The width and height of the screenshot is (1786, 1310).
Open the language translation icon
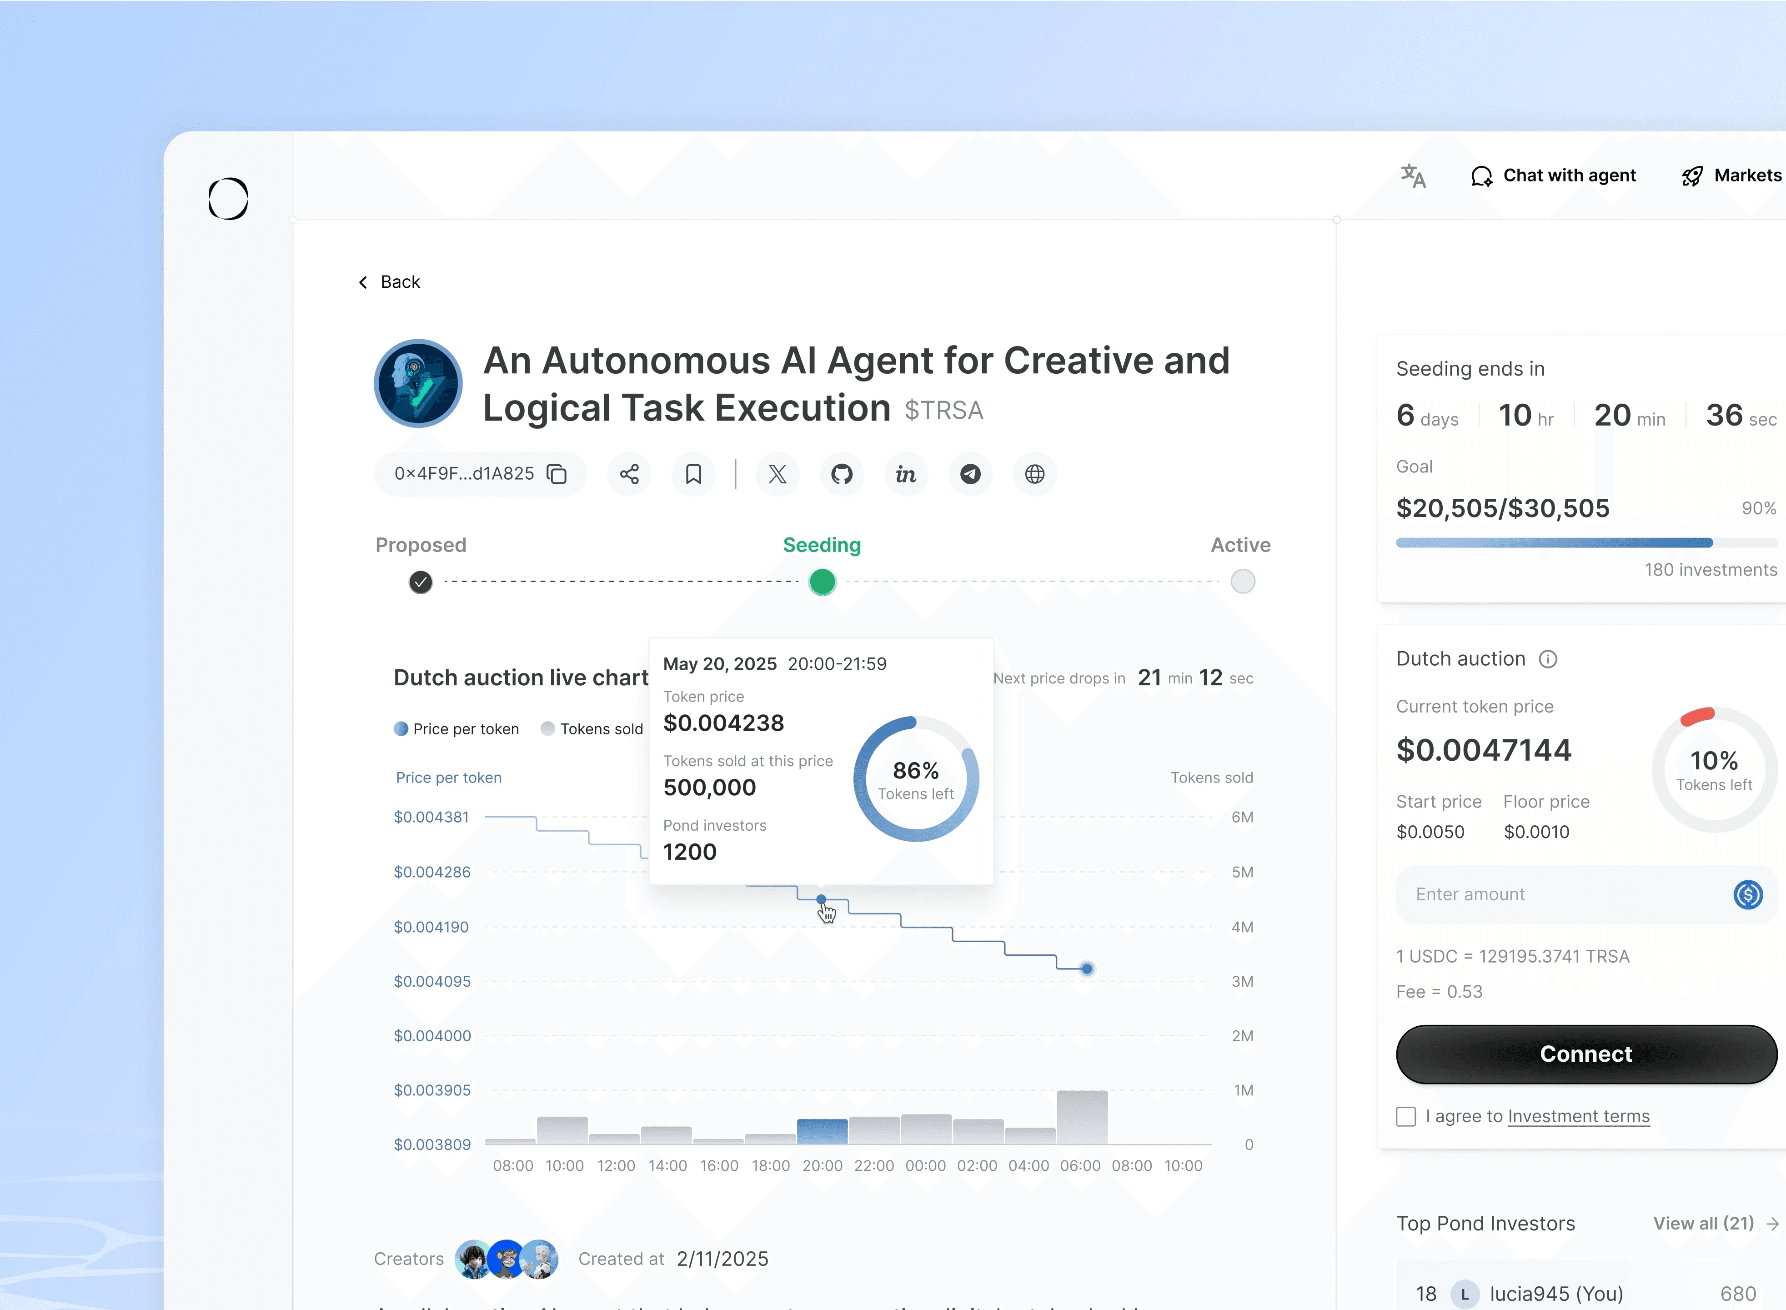click(x=1413, y=176)
